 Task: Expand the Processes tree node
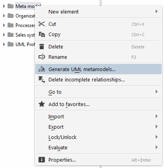click(x=4, y=25)
